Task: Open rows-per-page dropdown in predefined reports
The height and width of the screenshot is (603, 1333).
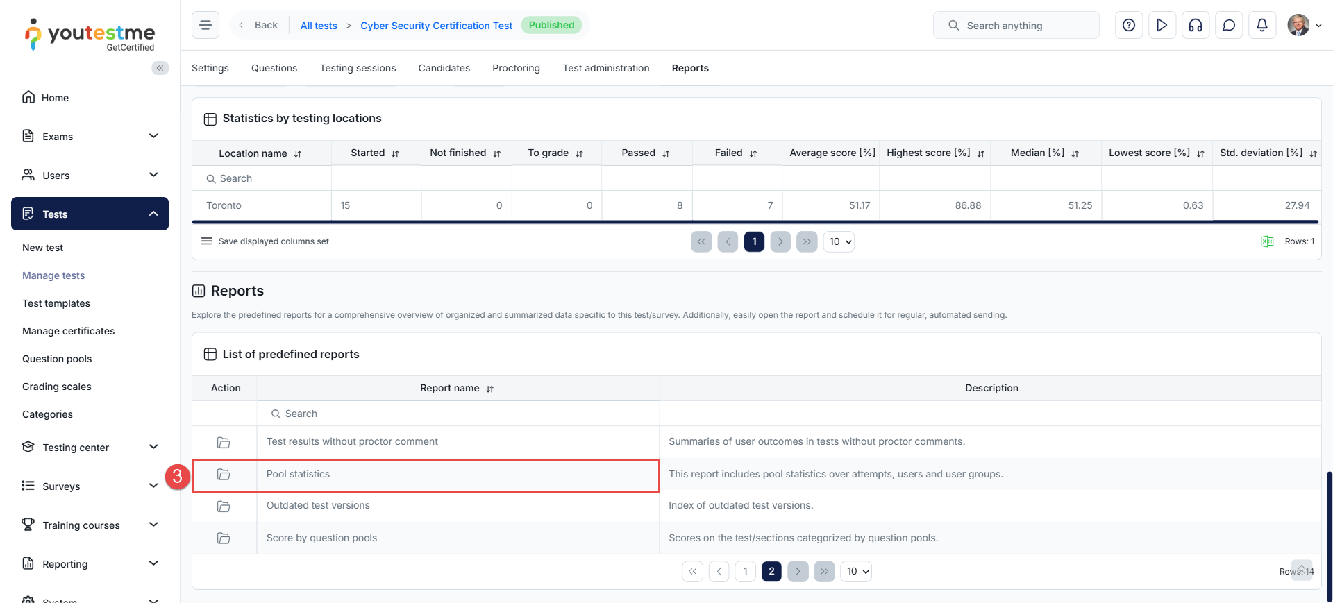Action: [x=856, y=572]
